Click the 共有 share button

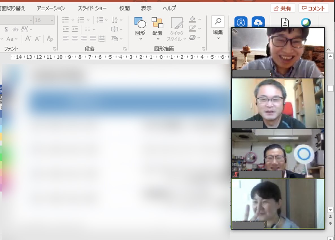(x=282, y=8)
